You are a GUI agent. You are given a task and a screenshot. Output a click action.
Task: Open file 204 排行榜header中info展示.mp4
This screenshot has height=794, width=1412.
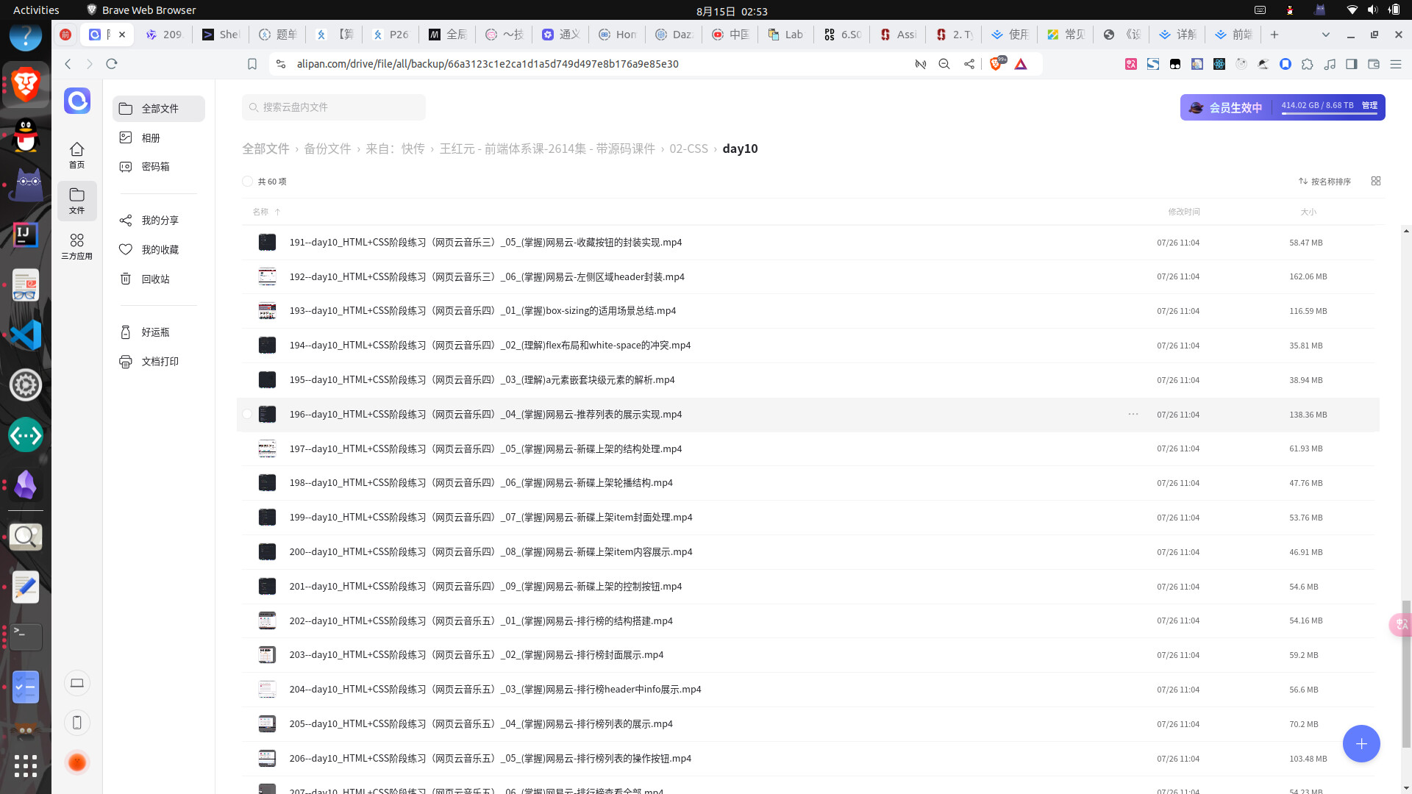coord(495,690)
